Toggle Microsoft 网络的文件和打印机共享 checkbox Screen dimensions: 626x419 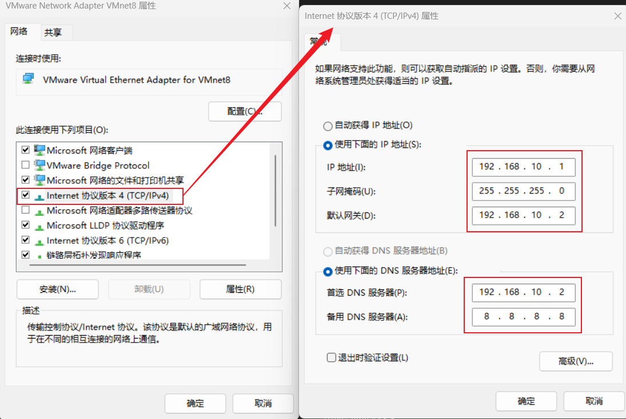[26, 180]
